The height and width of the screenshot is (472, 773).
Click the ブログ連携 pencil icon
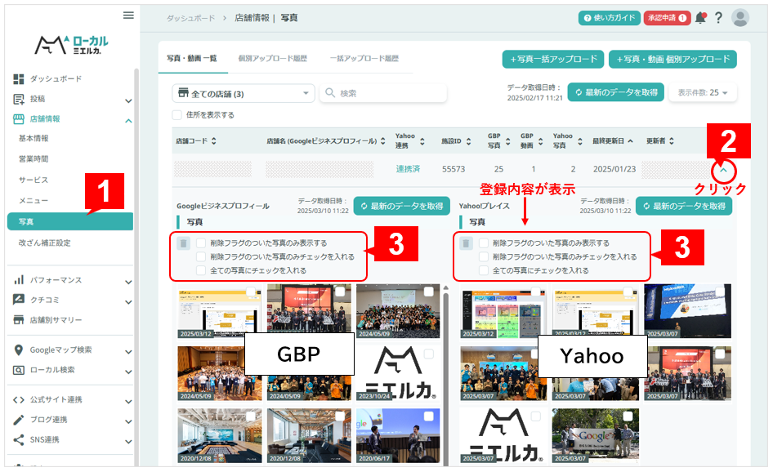point(19,420)
